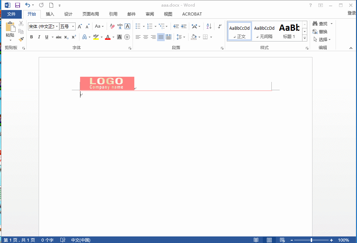Image resolution: width=357 pixels, height=243 pixels.
Task: Click the Clear Formatting eraser icon
Action: [112, 26]
